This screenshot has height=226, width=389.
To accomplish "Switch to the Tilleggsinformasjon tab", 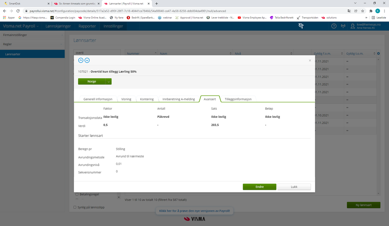I will pos(238,99).
